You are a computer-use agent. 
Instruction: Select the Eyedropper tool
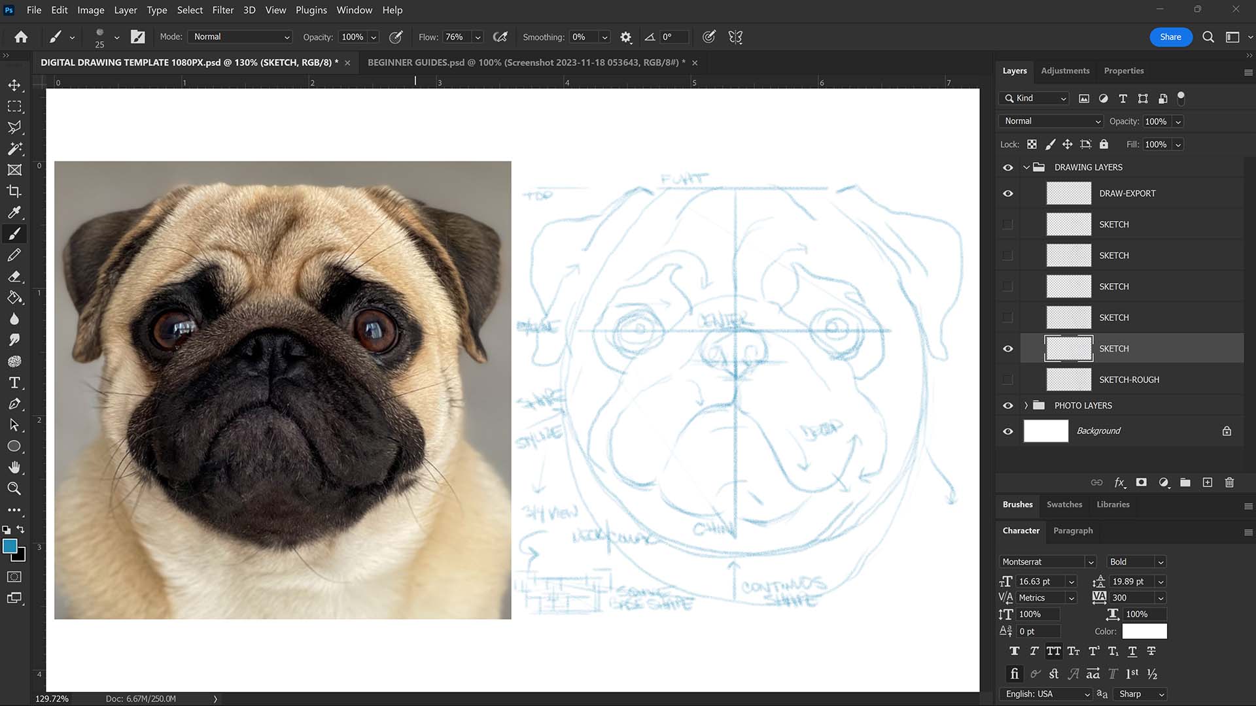tap(14, 212)
